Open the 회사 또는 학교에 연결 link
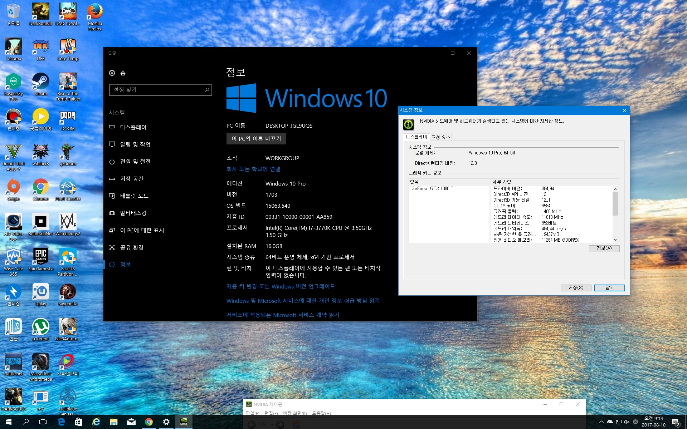 click(x=253, y=169)
